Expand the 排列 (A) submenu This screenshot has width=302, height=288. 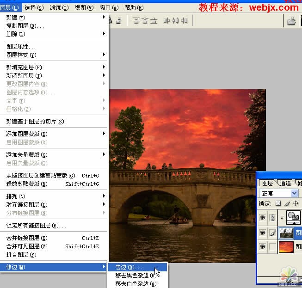coord(54,196)
